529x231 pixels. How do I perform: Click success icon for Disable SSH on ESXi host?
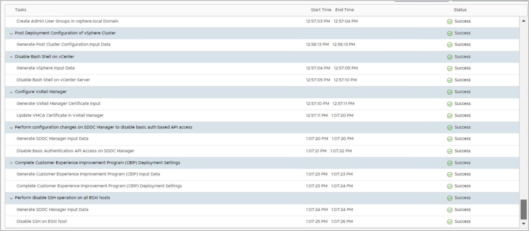450,222
